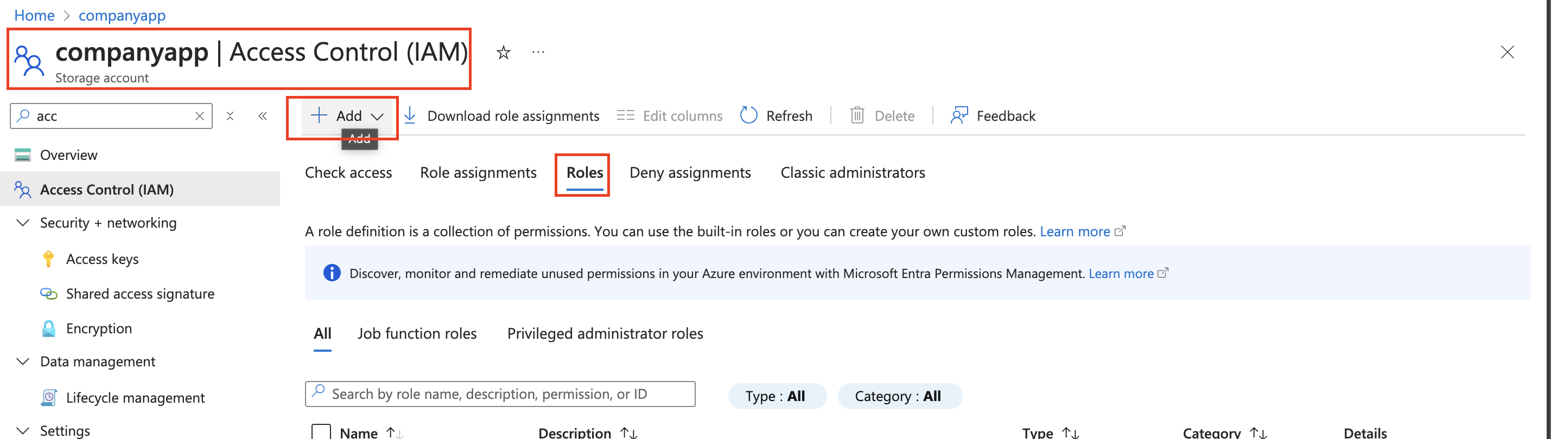The width and height of the screenshot is (1551, 439).
Task: Click the expand/collapse all menu icon
Action: 230,116
